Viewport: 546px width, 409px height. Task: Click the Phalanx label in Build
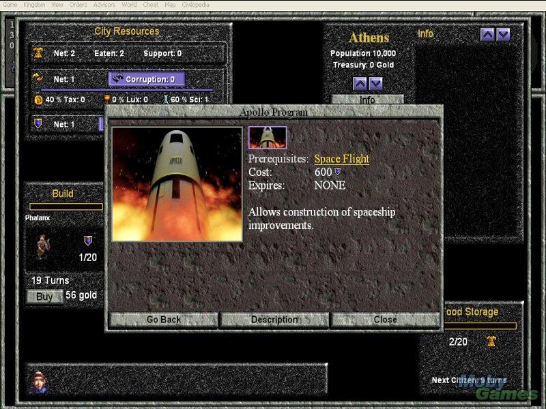tap(38, 218)
